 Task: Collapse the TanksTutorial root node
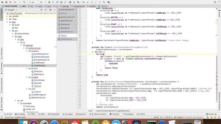point(4,13)
